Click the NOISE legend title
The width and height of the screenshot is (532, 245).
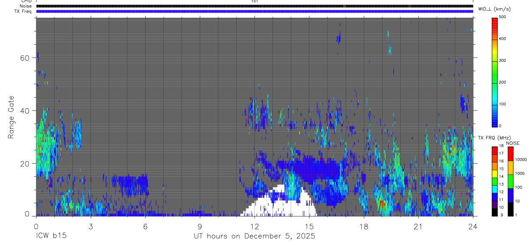513,143
